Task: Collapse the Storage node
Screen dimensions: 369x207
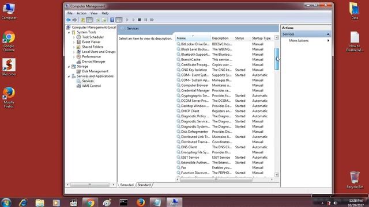Action: pos(69,67)
